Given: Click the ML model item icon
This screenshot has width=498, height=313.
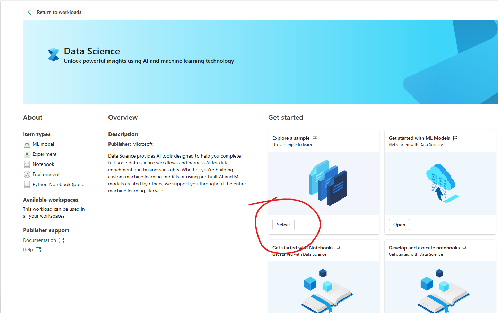Looking at the screenshot, I should [27, 144].
